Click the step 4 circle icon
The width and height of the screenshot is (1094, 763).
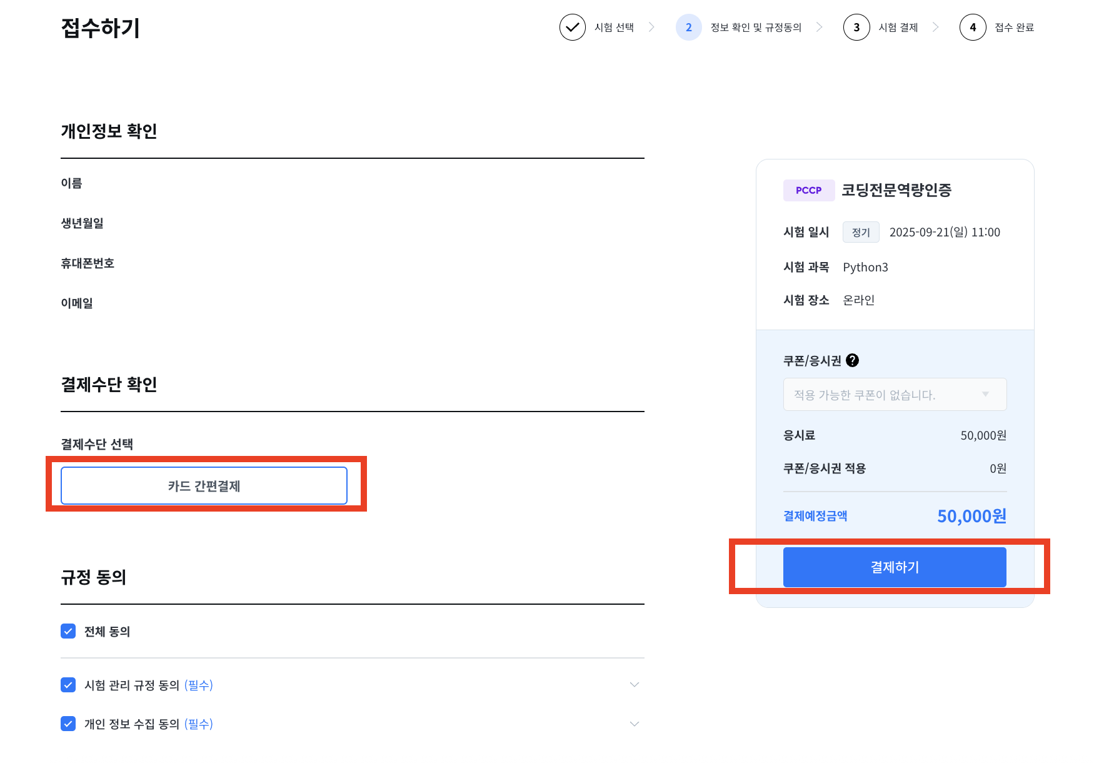[972, 28]
